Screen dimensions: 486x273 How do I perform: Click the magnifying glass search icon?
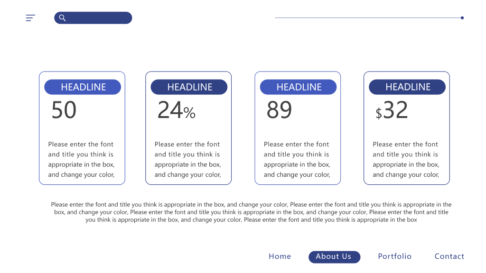coord(62,18)
